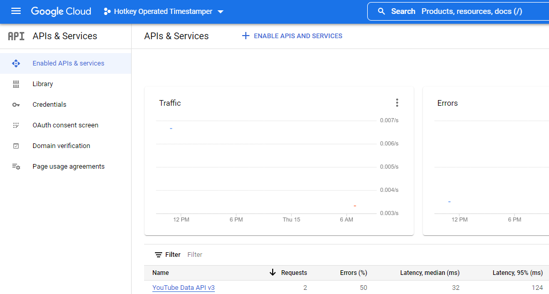Image resolution: width=549 pixels, height=294 pixels.
Task: Select Hotkey Operated Timestamper project name
Action: [x=163, y=11]
